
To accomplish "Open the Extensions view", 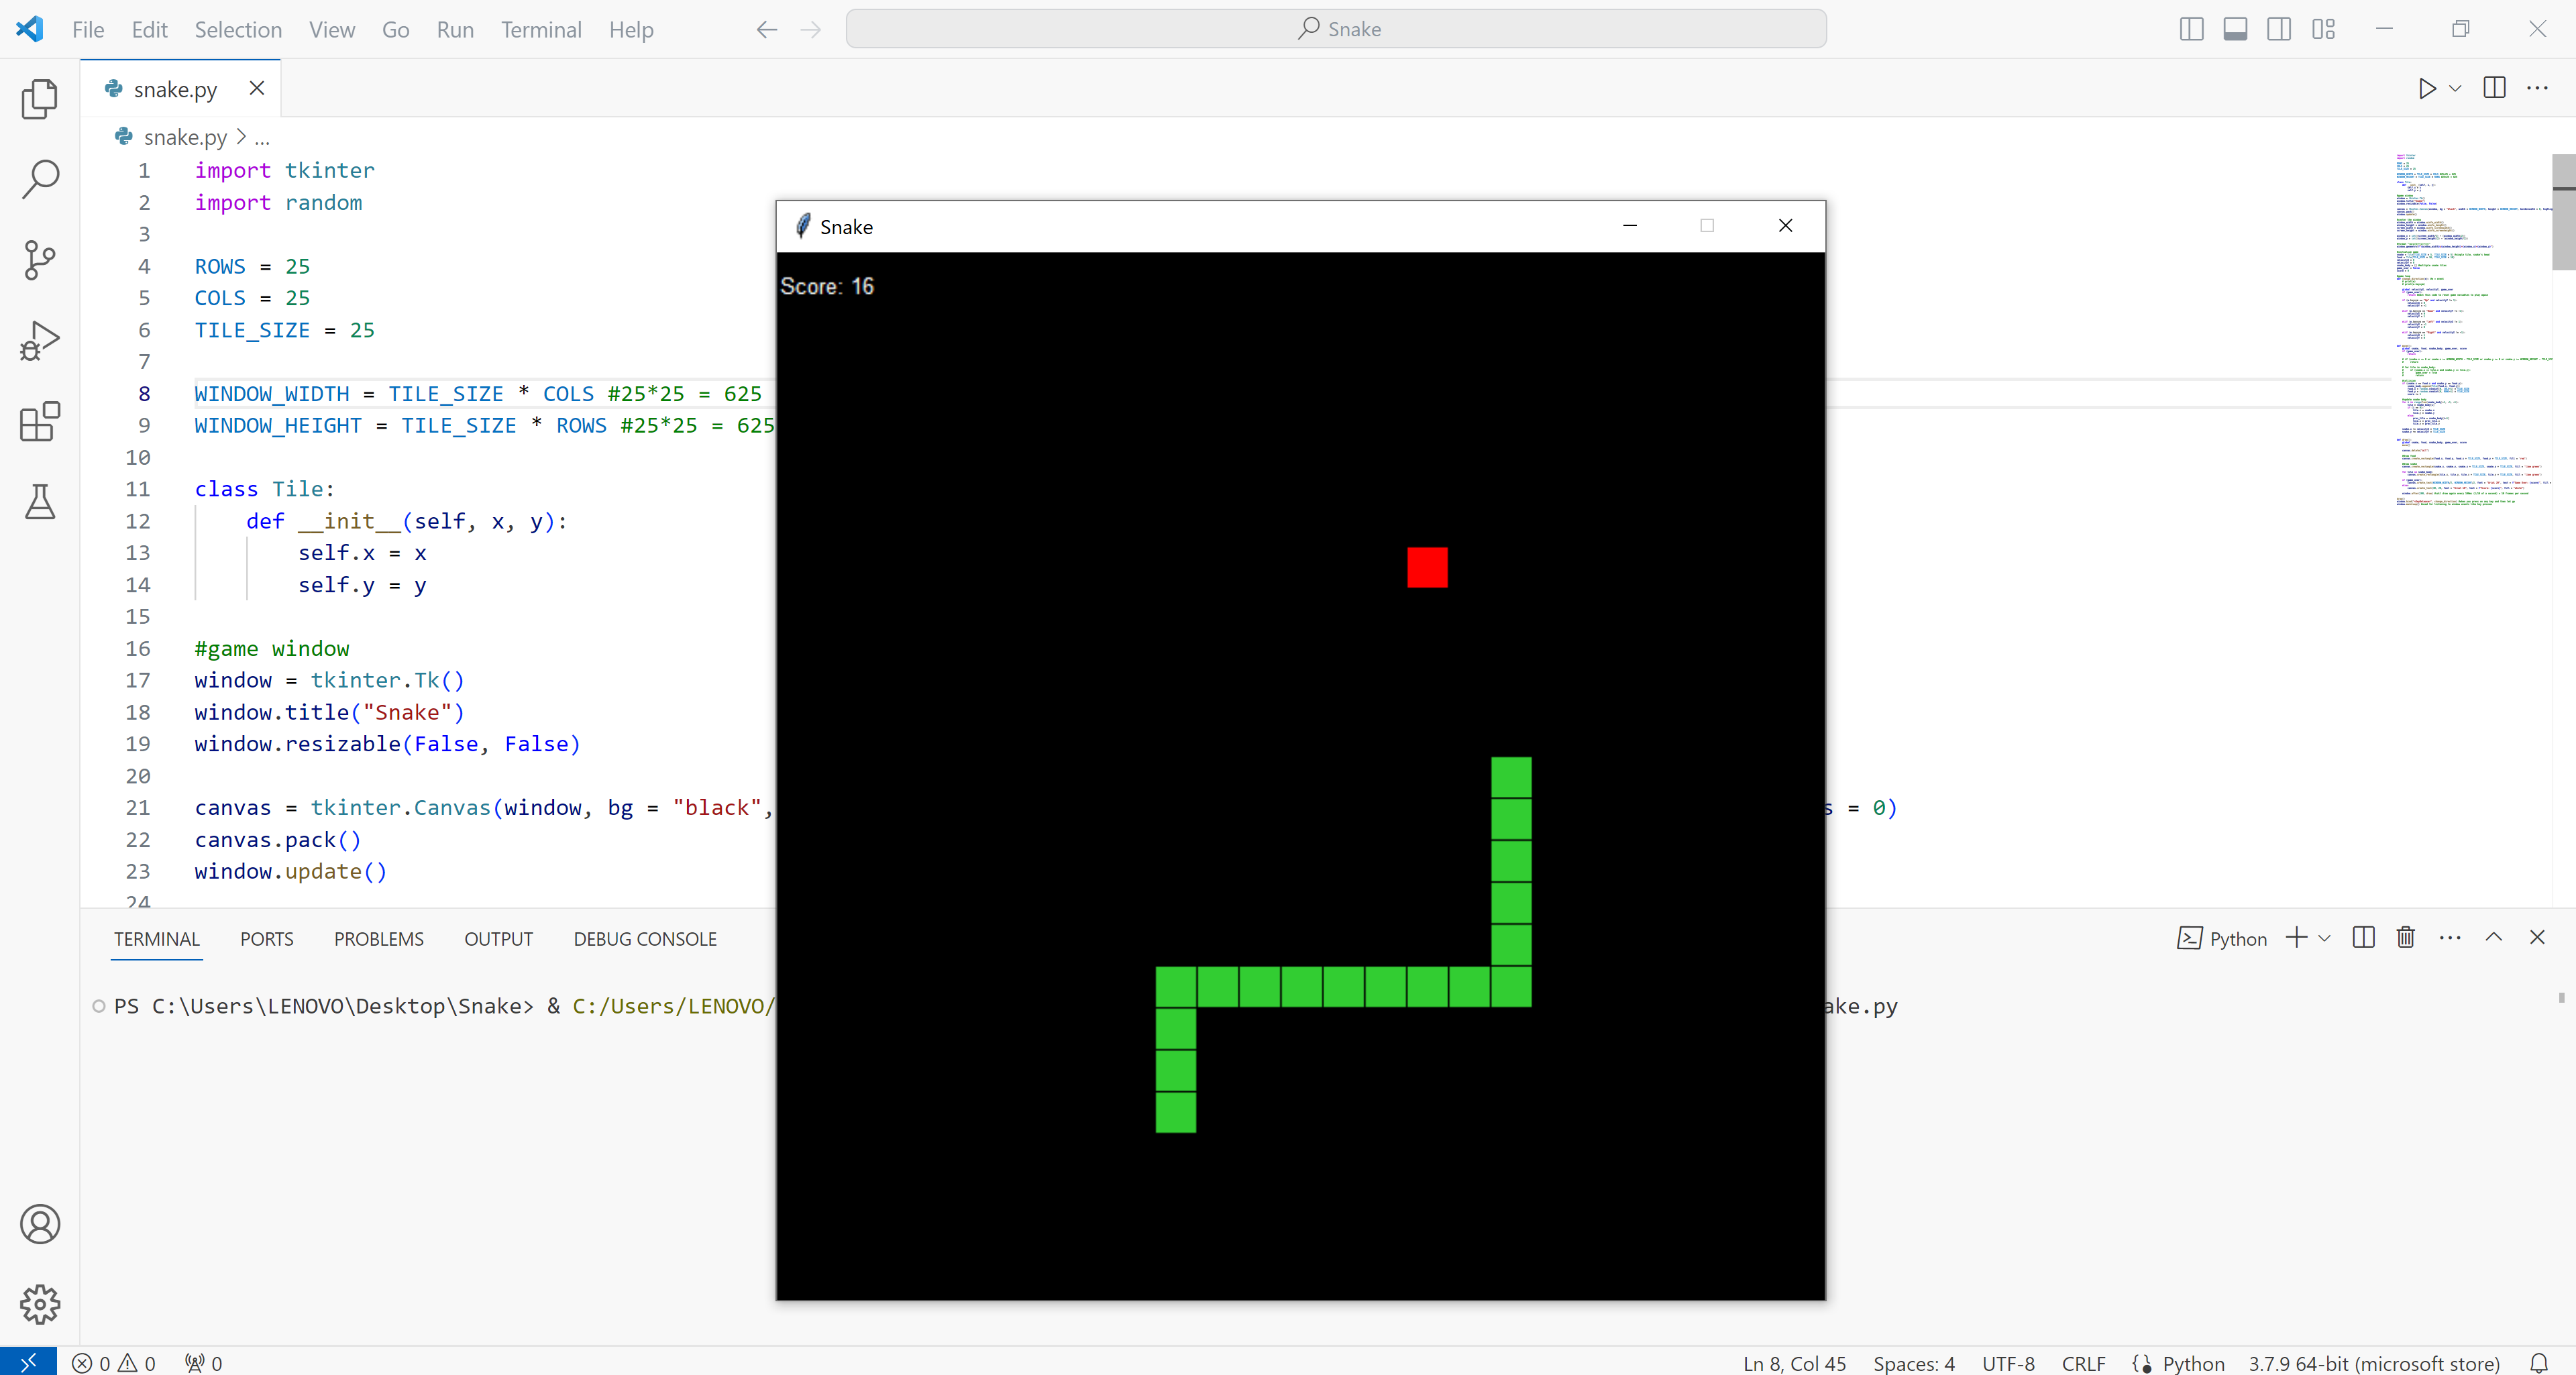I will 39,421.
